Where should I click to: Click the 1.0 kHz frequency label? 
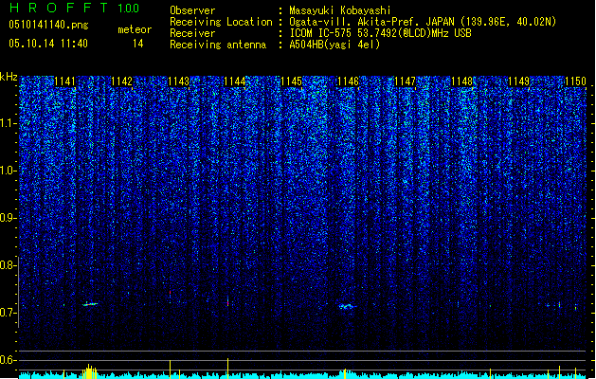[x=8, y=171]
